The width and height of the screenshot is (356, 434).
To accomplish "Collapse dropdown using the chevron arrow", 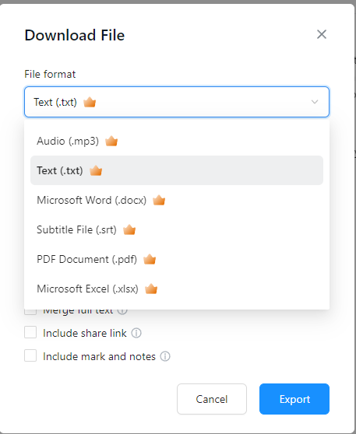I will [315, 102].
